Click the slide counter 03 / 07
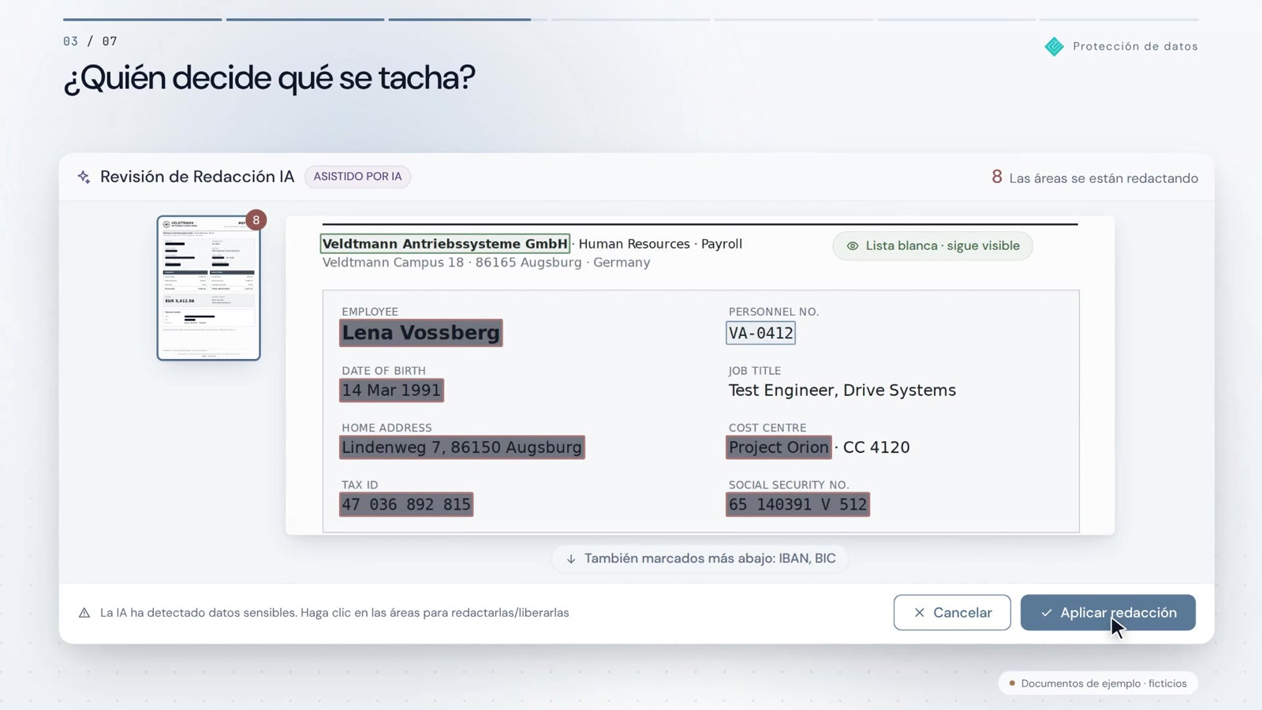The image size is (1262, 710). point(90,41)
